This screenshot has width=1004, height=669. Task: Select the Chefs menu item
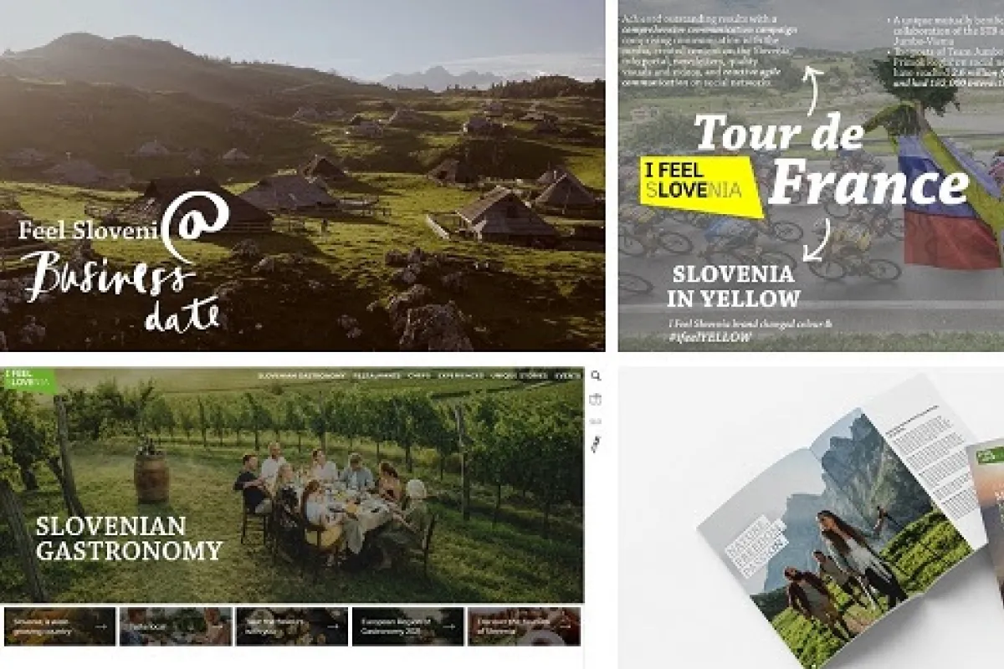[419, 376]
